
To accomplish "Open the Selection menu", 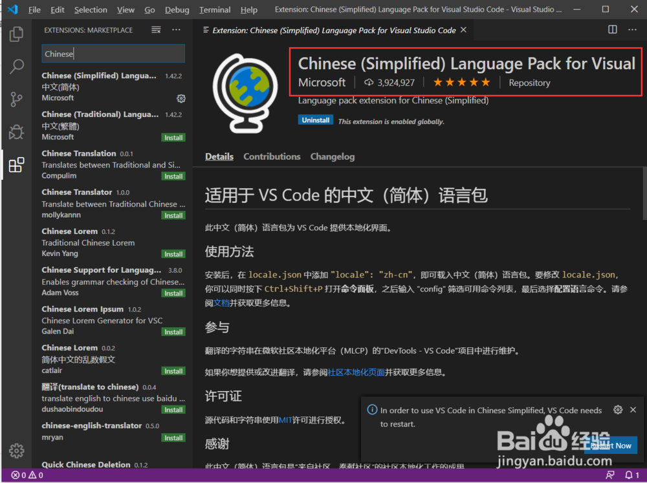I will point(91,10).
